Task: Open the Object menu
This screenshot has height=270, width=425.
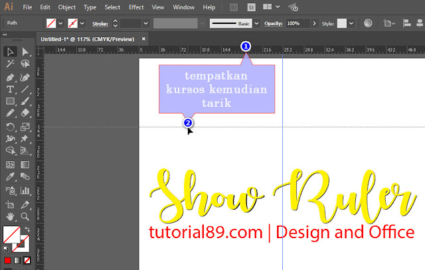Action: coord(66,7)
